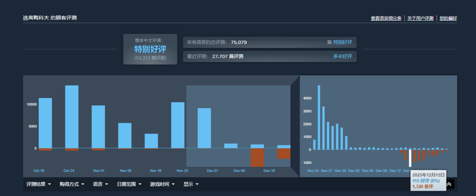Expand the 购得方式 filter menu
This screenshot has width=476, height=196.
tap(71, 184)
